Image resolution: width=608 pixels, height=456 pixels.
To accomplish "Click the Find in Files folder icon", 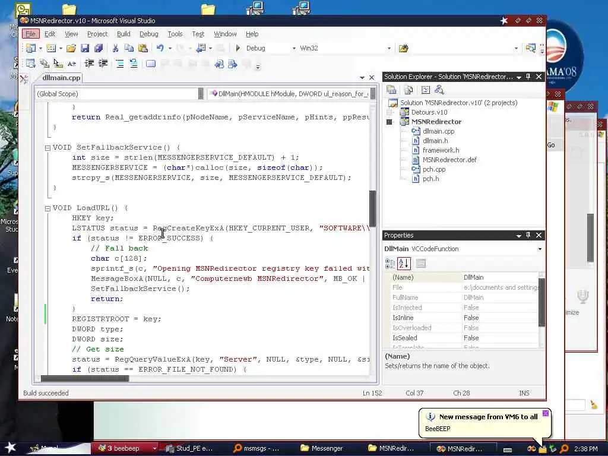I will click(404, 49).
